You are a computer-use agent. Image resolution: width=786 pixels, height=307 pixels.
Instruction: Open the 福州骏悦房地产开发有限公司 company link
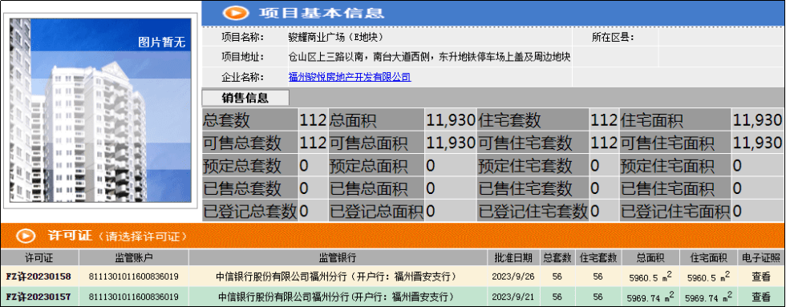(x=350, y=77)
